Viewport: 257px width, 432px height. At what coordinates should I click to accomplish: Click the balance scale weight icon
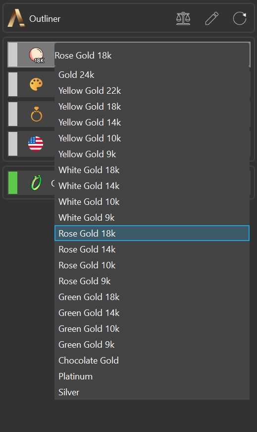pyautogui.click(x=183, y=18)
